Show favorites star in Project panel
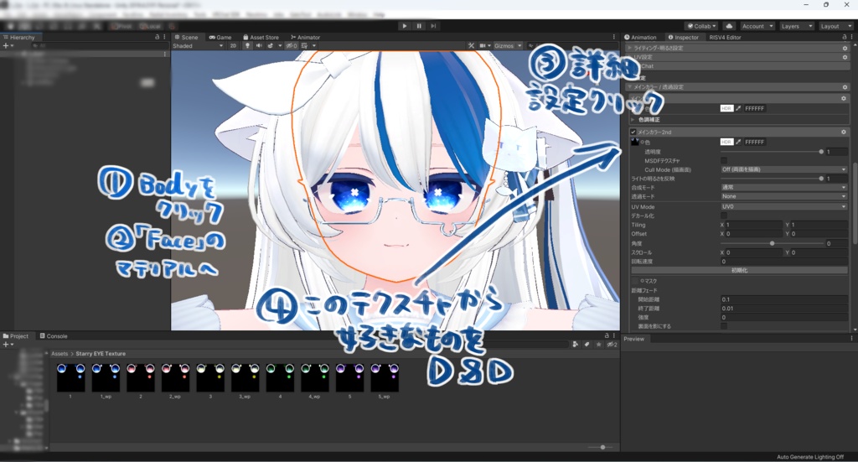This screenshot has height=462, width=858. pyautogui.click(x=598, y=345)
